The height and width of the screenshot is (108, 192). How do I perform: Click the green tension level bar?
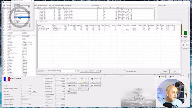(x=186, y=33)
